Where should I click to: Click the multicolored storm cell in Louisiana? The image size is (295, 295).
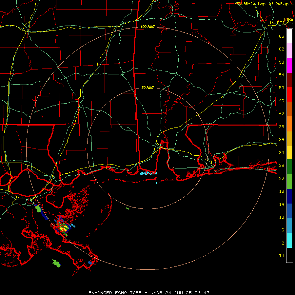pos(63,228)
